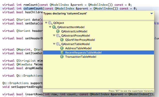Viewport: 159px width, 97px height.
Task: Click the supertype hierarchy hint in status line
Action: tap(131, 91)
